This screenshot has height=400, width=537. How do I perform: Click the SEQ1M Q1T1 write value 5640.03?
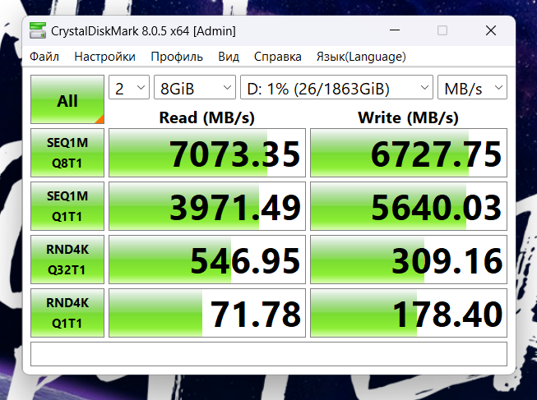coord(409,206)
